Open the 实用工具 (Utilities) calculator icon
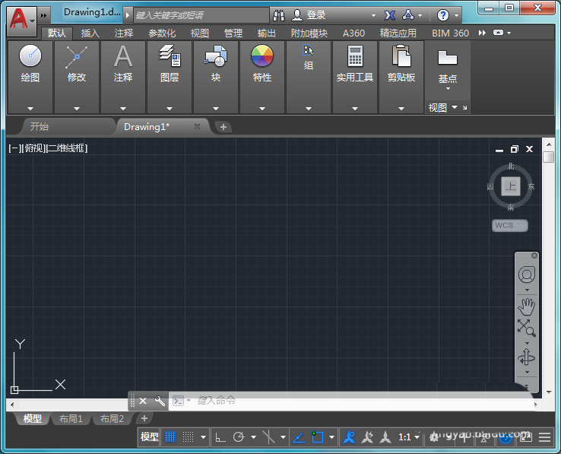The image size is (561, 454). [355, 57]
